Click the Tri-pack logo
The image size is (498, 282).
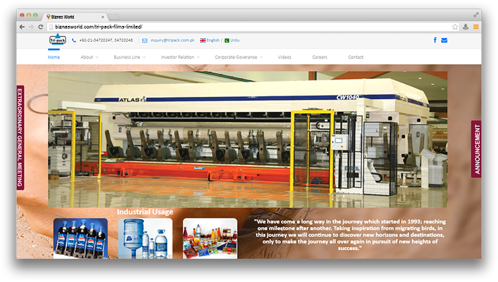point(57,40)
